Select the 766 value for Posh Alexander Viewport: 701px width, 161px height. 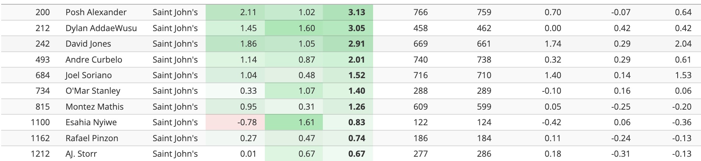pos(421,12)
